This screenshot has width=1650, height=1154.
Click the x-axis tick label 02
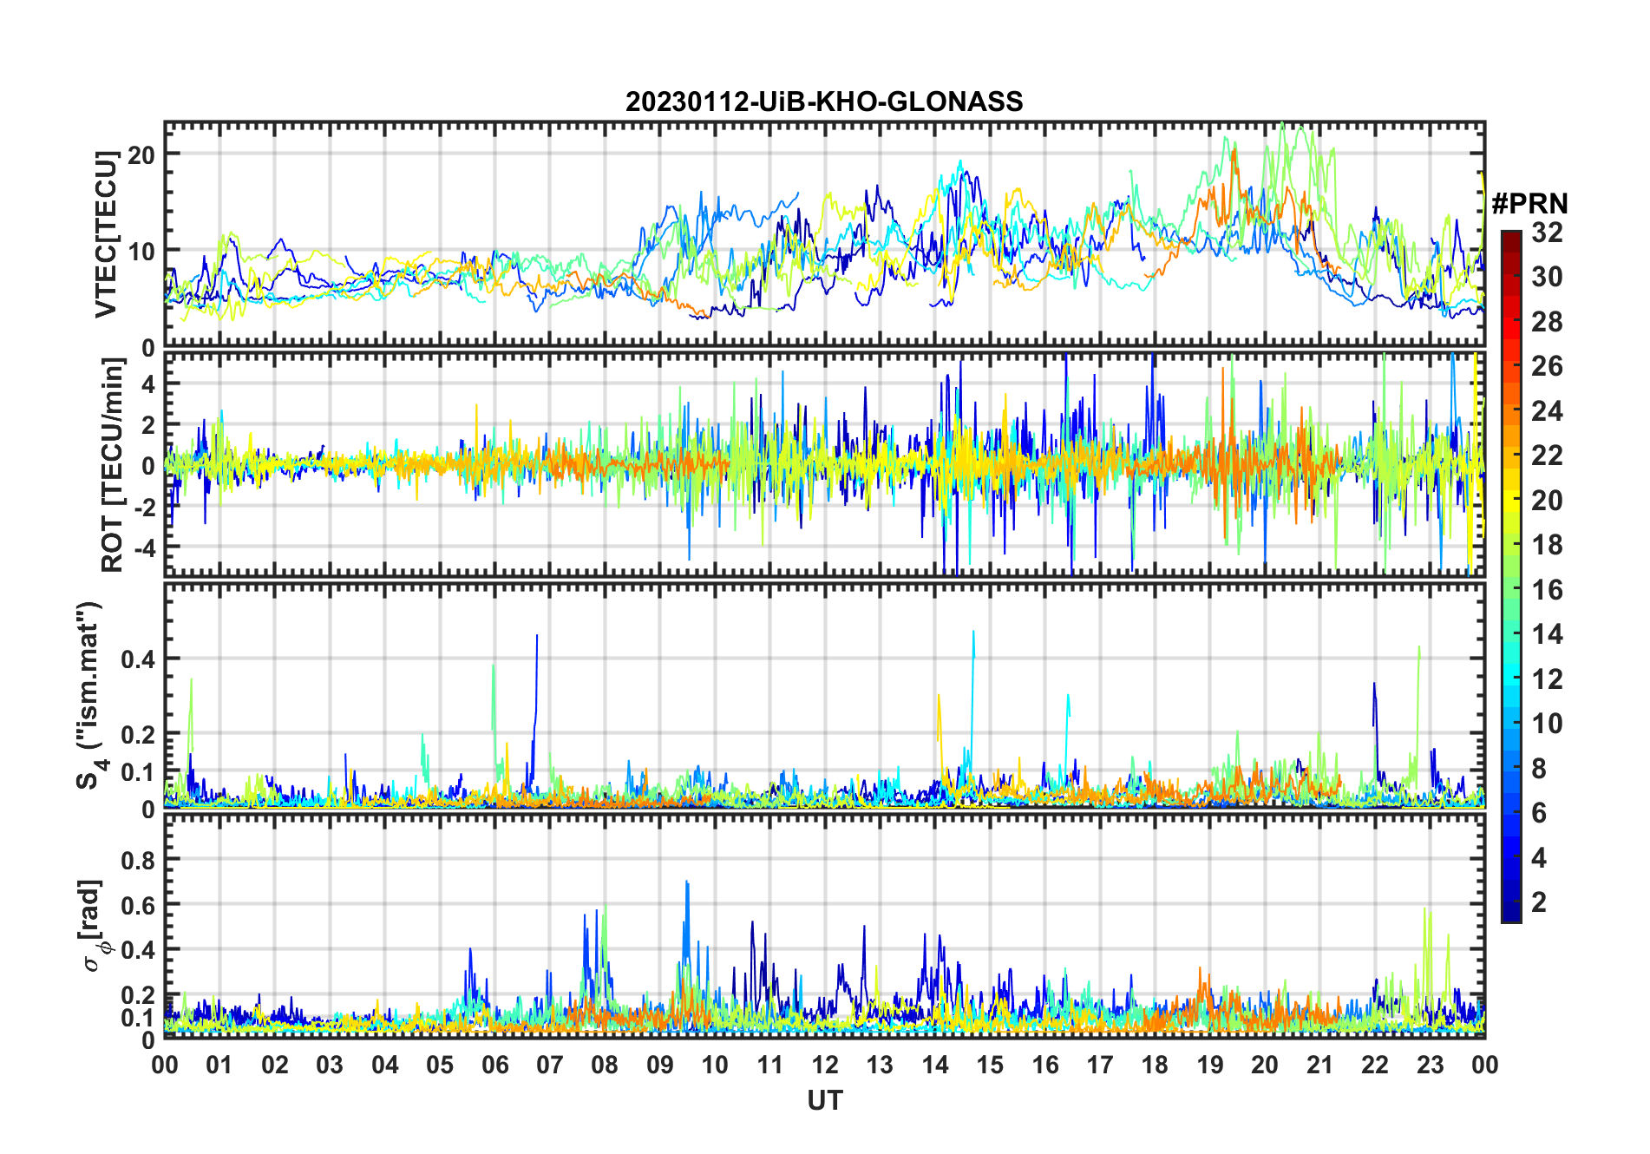275,1065
